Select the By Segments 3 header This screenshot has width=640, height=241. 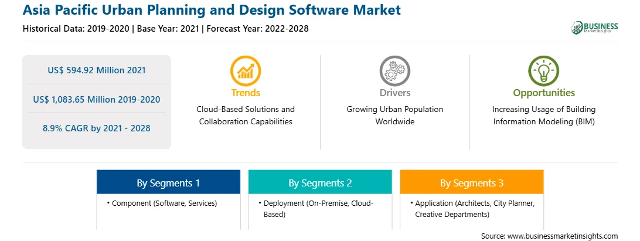tap(471, 182)
